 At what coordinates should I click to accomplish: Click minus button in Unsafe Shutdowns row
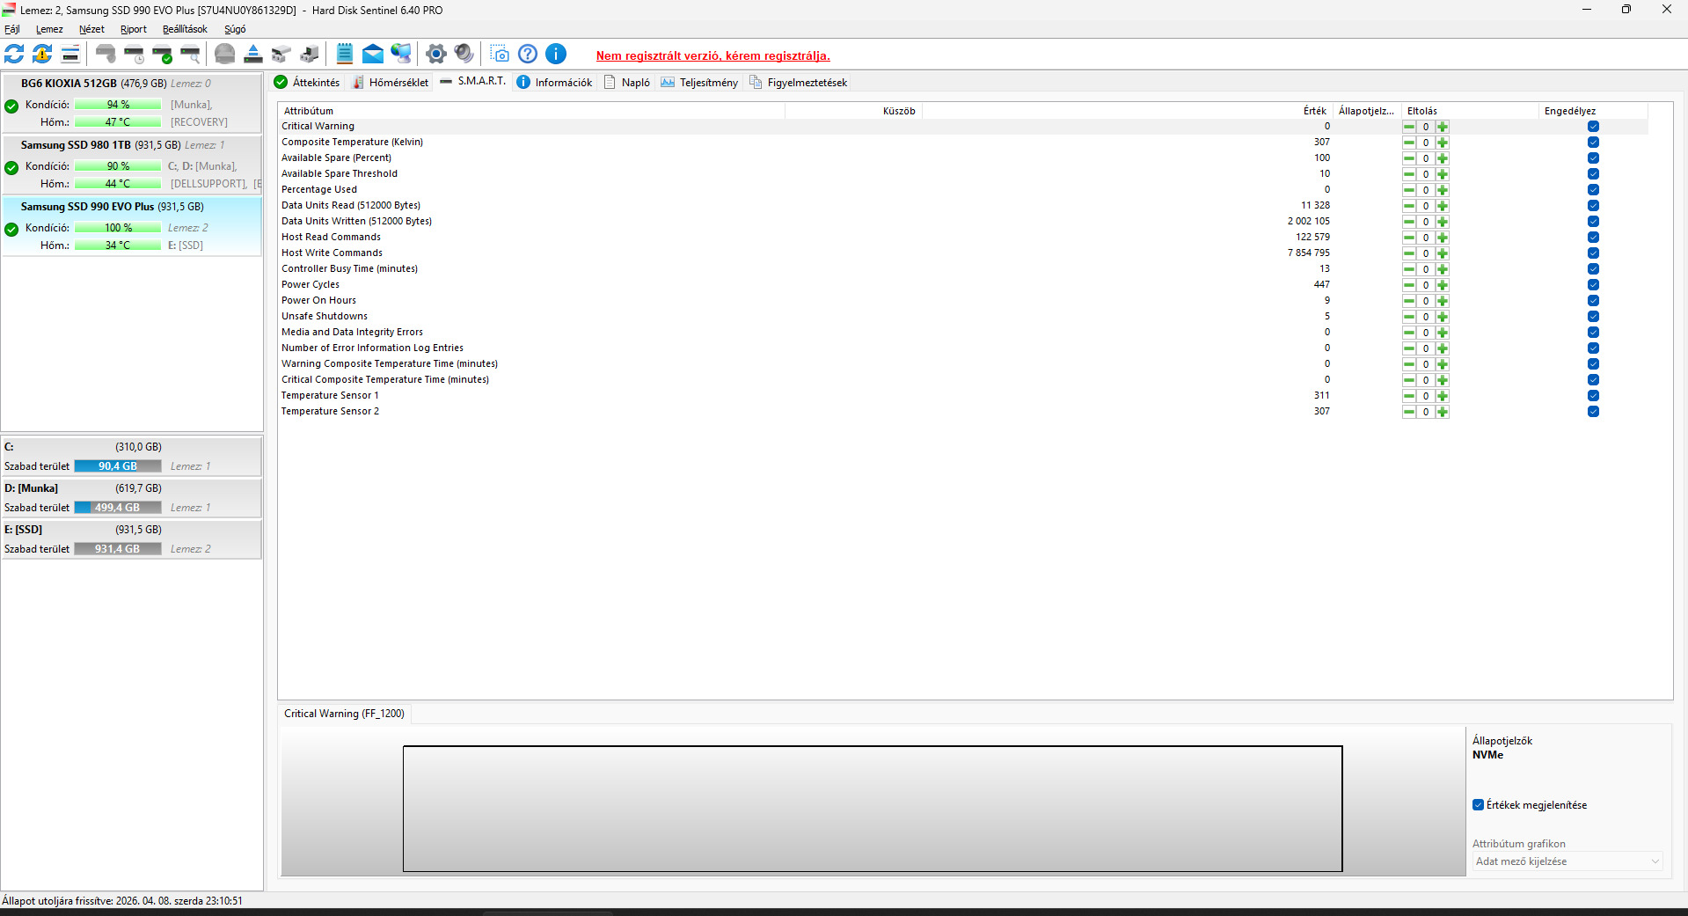(1409, 317)
